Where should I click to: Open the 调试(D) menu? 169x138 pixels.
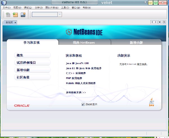pos(28,8)
